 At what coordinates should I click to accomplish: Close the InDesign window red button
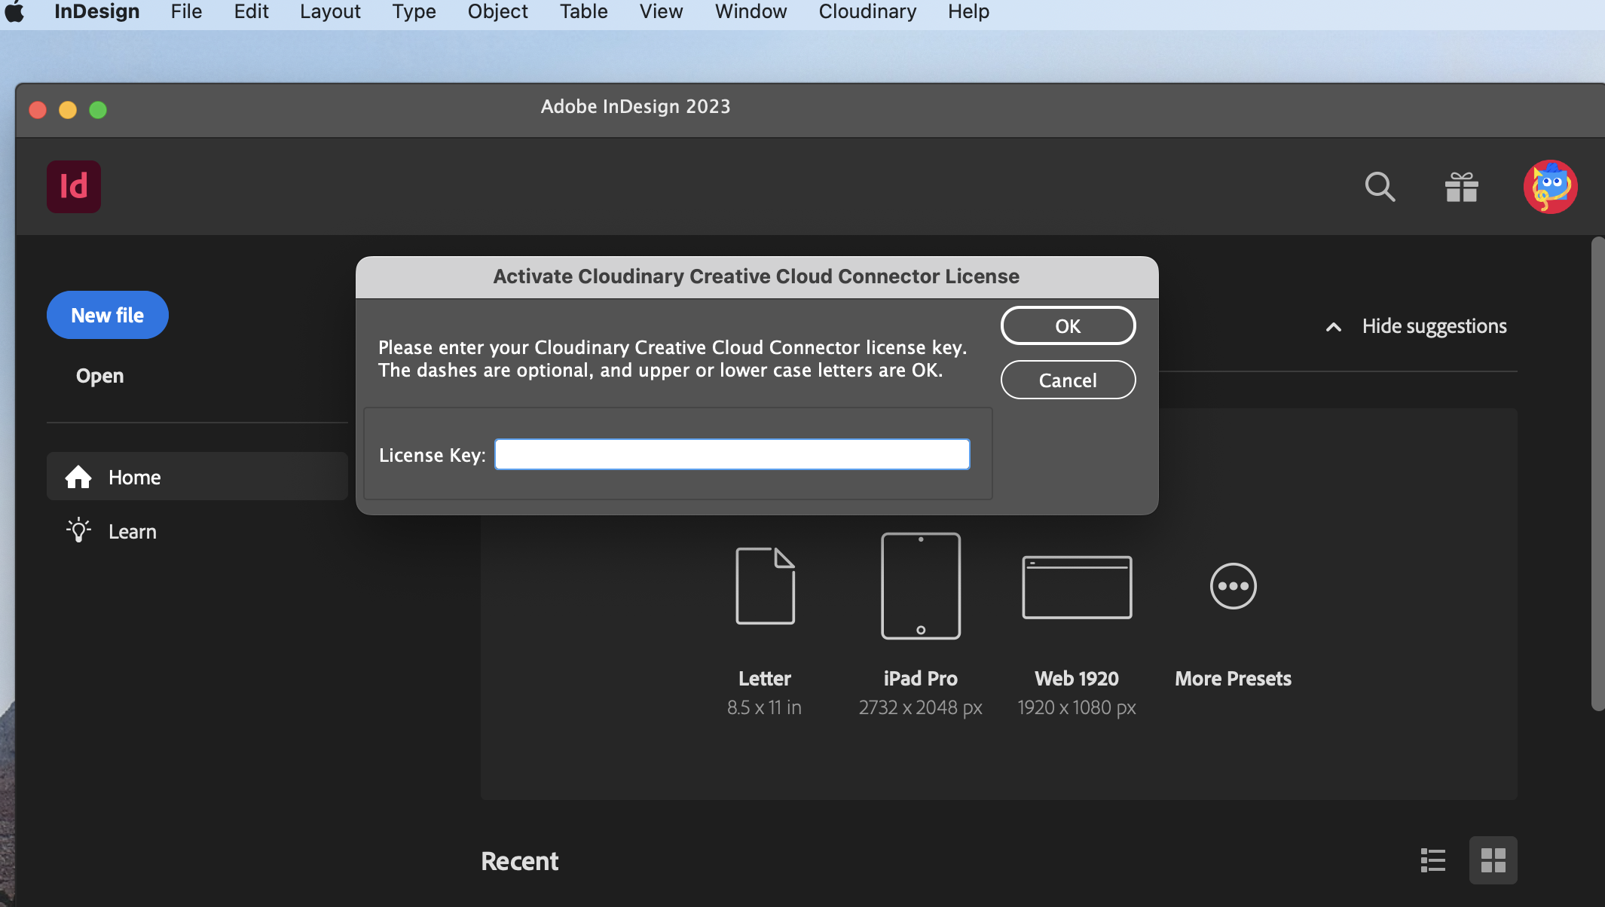coord(38,110)
